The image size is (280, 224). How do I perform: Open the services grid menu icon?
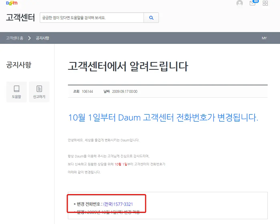coord(265,3)
